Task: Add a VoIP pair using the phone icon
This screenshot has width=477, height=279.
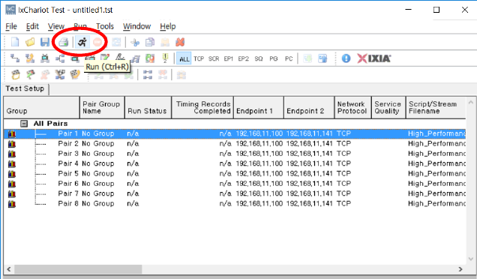Action: [30, 58]
